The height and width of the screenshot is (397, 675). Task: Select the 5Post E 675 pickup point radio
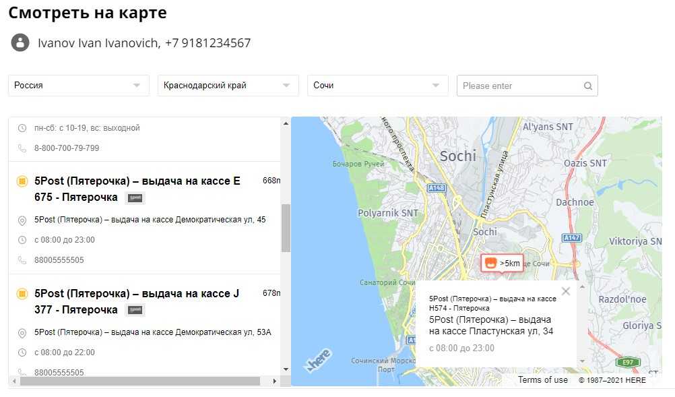(x=22, y=181)
